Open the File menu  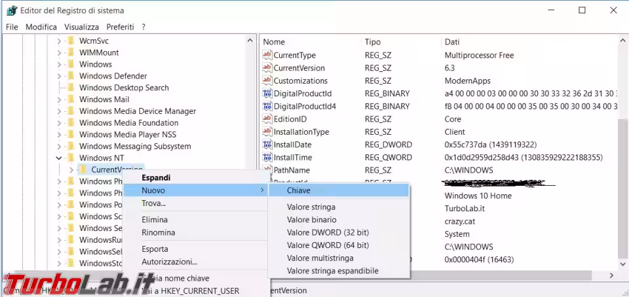[12, 27]
